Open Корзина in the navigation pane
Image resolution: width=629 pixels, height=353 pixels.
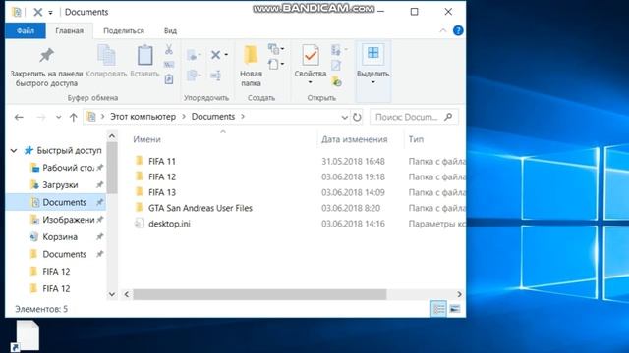pyautogui.click(x=60, y=237)
